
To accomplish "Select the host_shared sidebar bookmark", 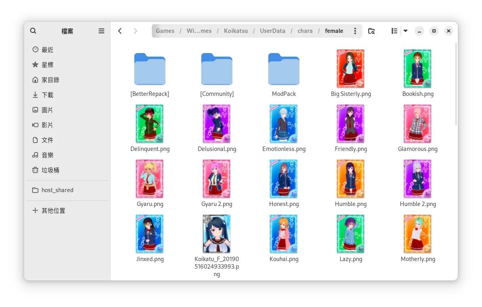I will tap(57, 190).
